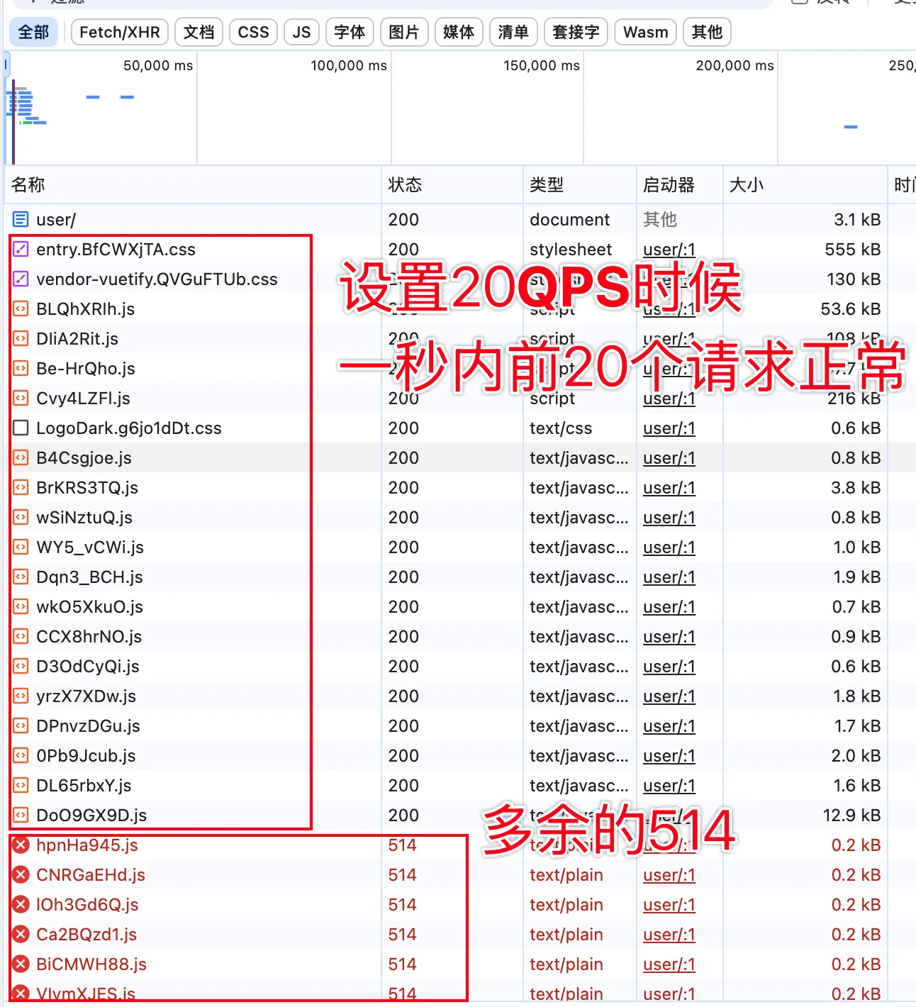Click the 3.8 kB size cell
Viewport: 916px width, 1007px height.
856,488
